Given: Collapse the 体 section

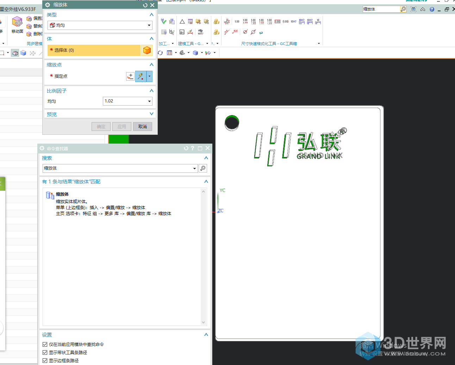Looking at the screenshot, I should (x=151, y=39).
